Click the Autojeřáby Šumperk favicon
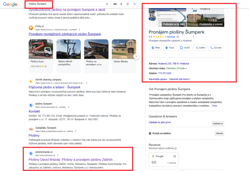 tap(31, 129)
